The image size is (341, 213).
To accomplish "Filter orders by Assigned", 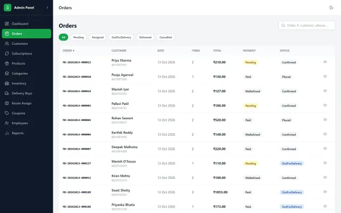I will 98,37.
